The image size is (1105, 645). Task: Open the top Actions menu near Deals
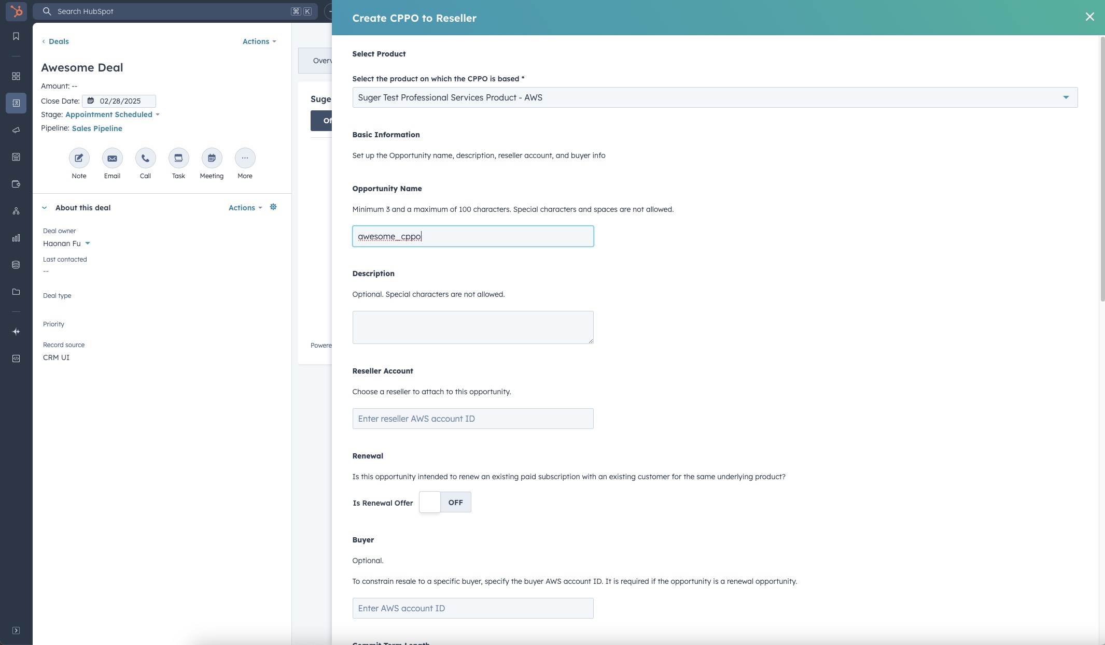(259, 41)
